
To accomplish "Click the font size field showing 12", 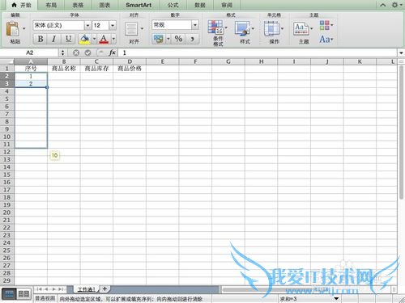I will pos(100,25).
